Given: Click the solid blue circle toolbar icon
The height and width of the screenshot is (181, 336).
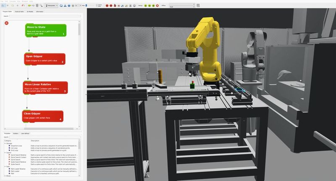Looking at the screenshot, I should tap(69, 5).
